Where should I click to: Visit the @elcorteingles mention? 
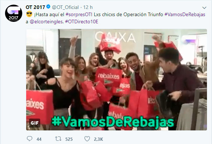point(46,22)
